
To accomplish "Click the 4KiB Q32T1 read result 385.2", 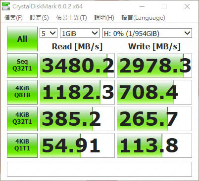I will [77, 119].
